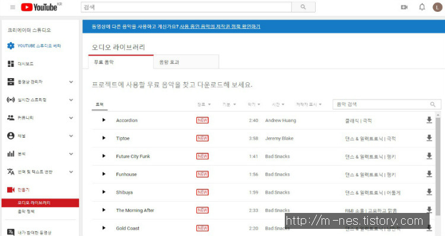The height and width of the screenshot is (236, 445).
Task: Play the Tiptoe track
Action: (x=104, y=138)
